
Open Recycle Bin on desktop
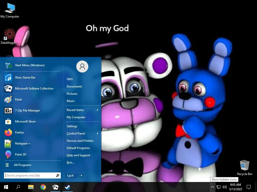pos(244,168)
